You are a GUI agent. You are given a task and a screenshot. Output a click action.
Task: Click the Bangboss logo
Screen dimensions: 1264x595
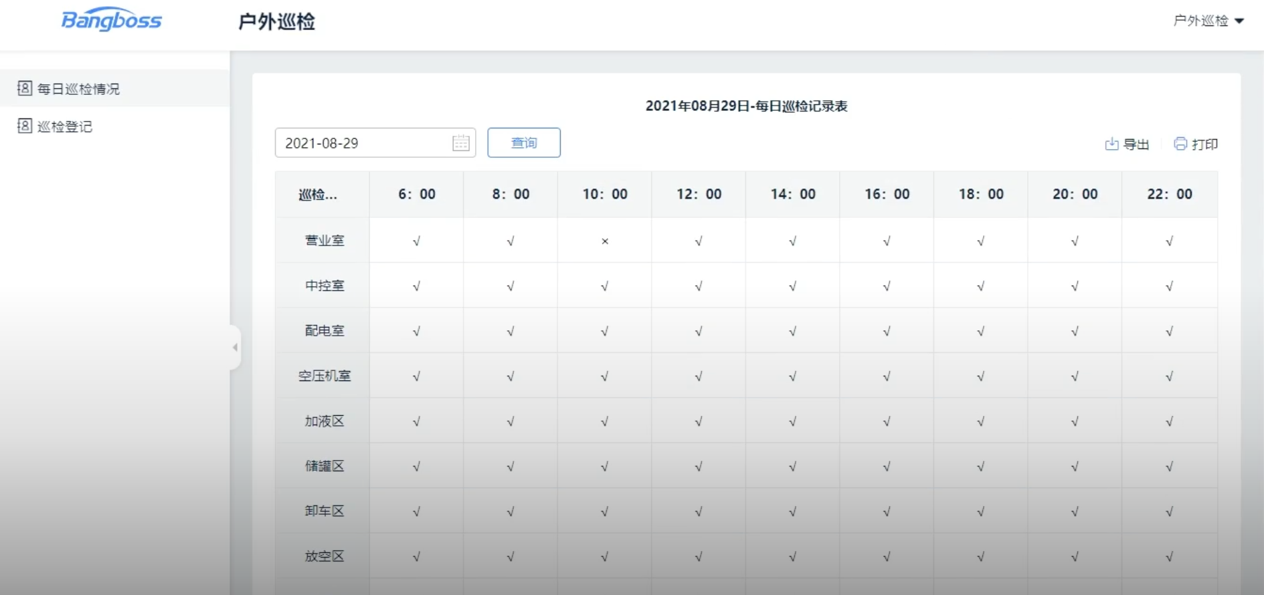(112, 20)
